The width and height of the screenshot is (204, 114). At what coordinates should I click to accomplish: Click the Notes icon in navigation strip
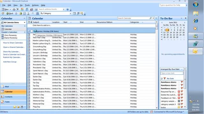[15, 107]
